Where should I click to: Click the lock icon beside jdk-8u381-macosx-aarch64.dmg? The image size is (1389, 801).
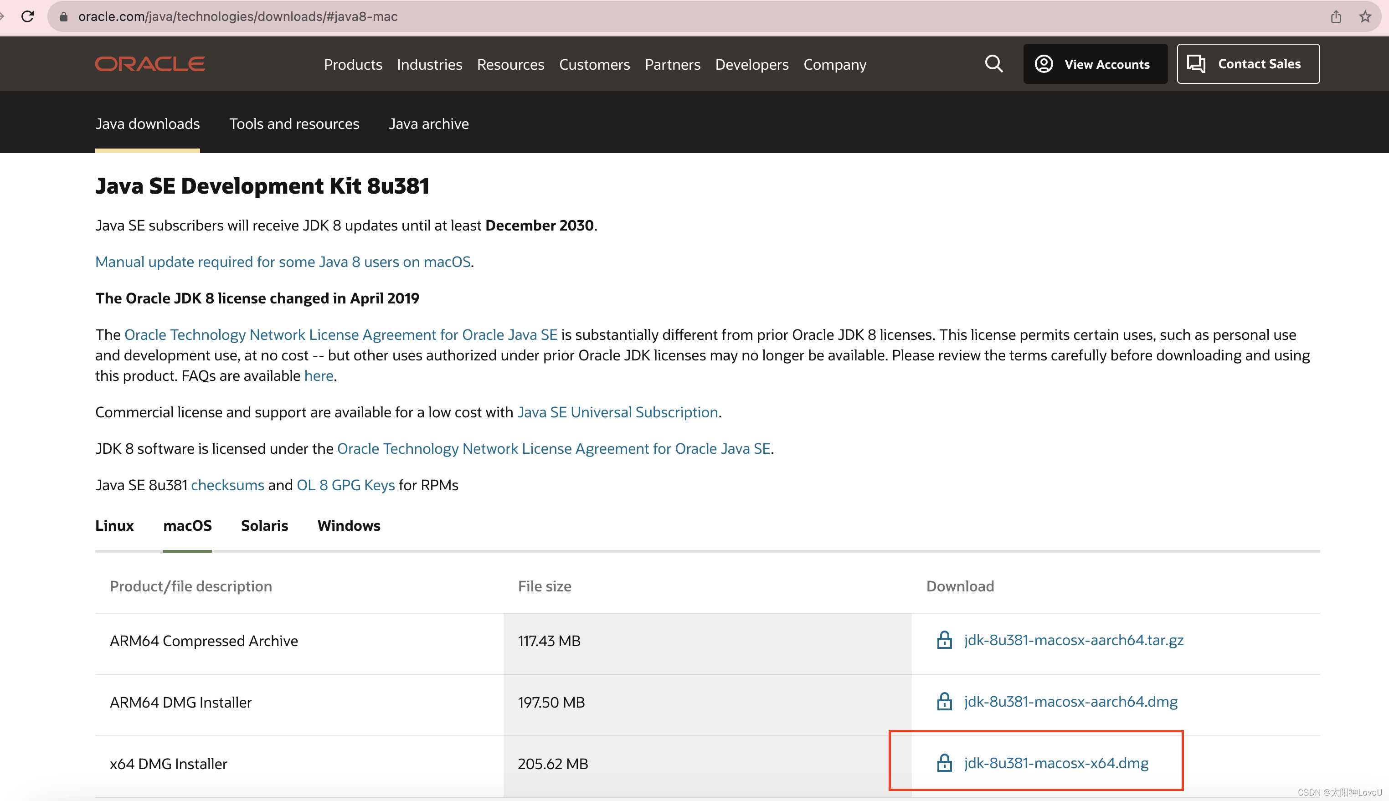pos(945,701)
